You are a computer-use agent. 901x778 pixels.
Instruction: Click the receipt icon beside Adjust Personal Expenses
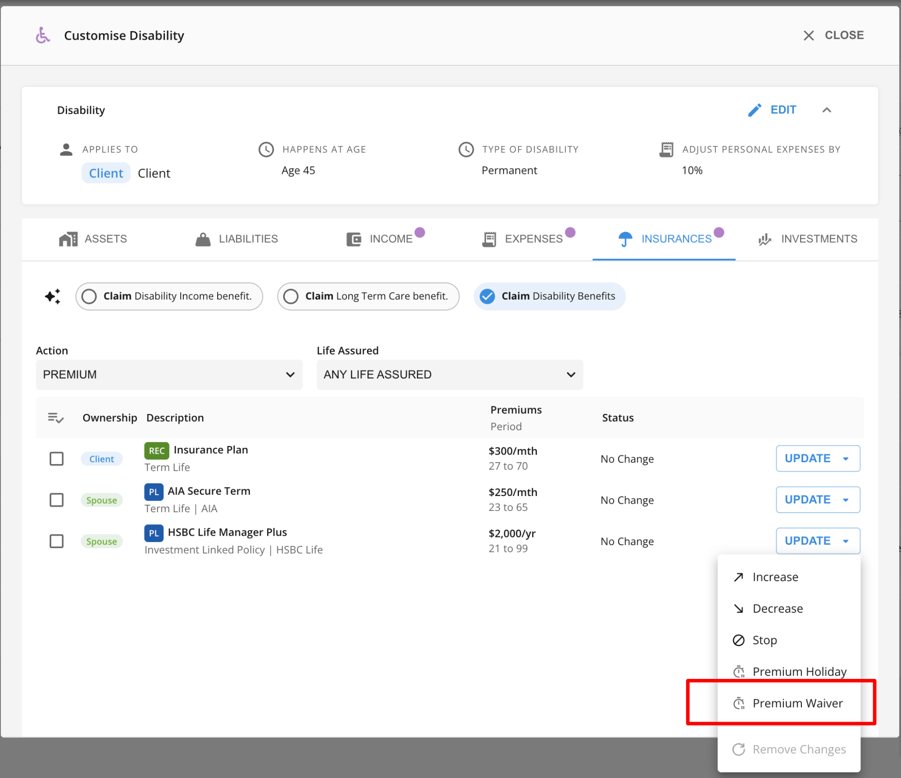(x=666, y=149)
